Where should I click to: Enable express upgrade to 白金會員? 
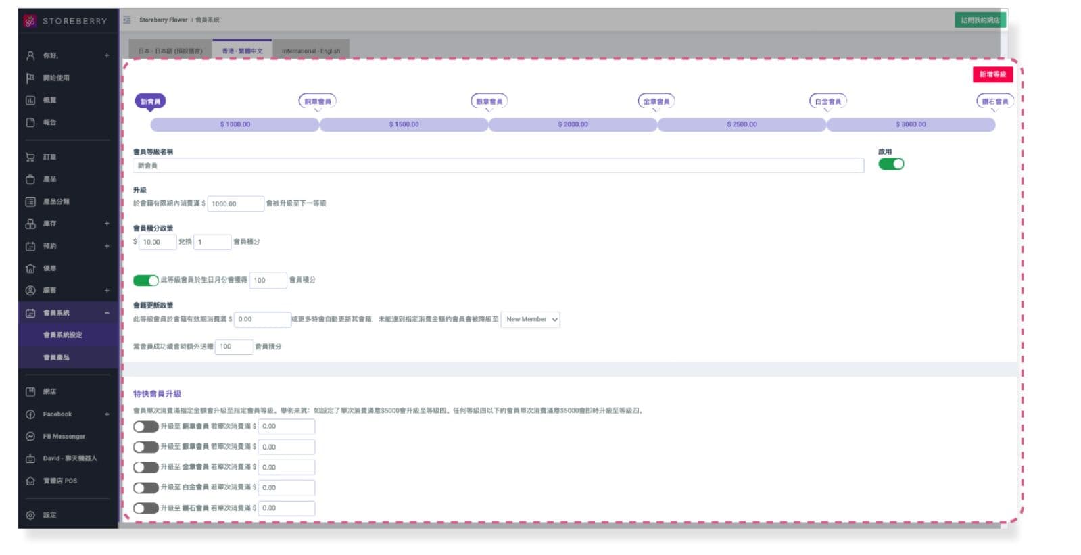pyautogui.click(x=145, y=487)
